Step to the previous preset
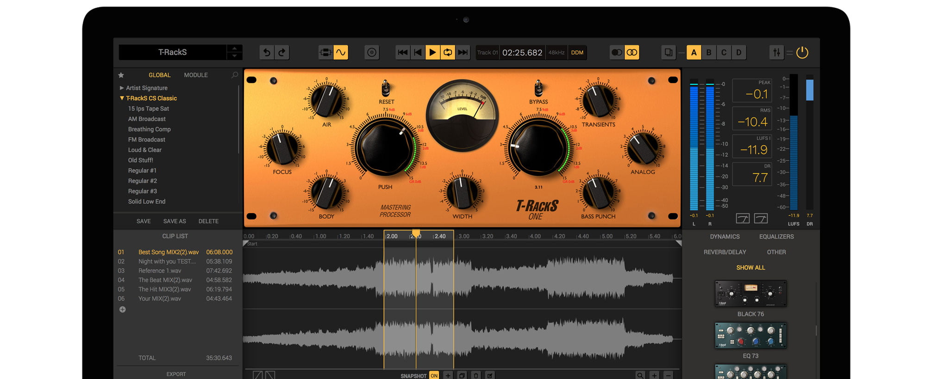Screen dimensions: 926x379 point(234,48)
